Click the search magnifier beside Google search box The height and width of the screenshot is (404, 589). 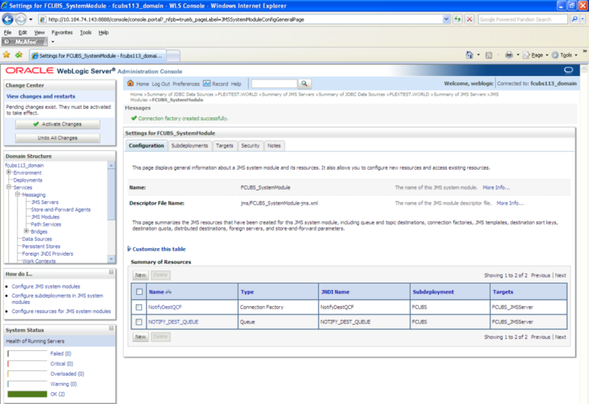pos(574,19)
